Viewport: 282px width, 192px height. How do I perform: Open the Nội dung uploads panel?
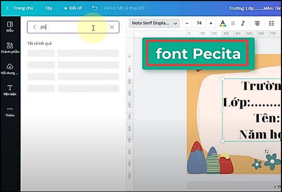(10, 69)
